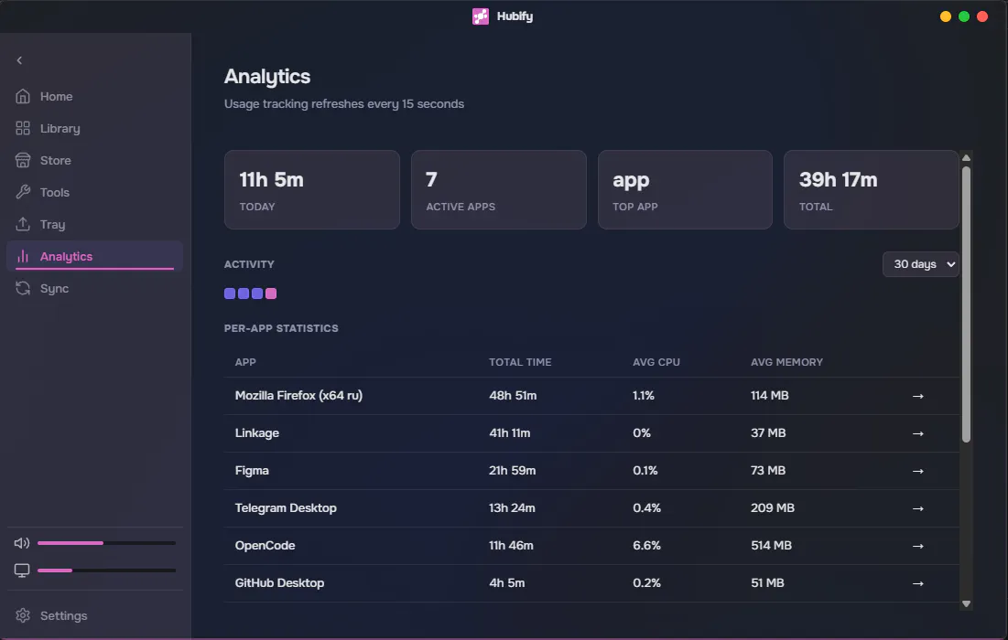Image resolution: width=1008 pixels, height=640 pixels.
Task: Select Mozilla Firefox (x64 ru) name
Action: [299, 395]
